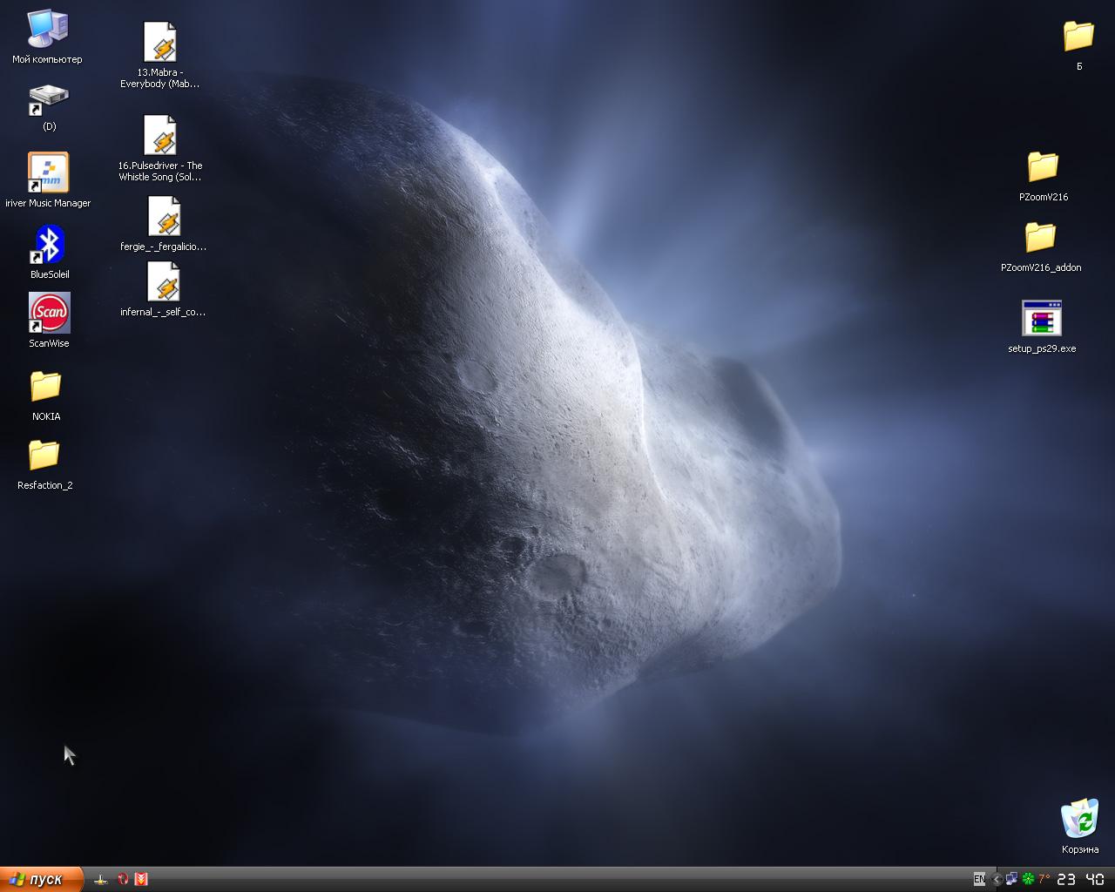1115x892 pixels.
Task: Click the пуск Start button
Action: click(x=42, y=879)
